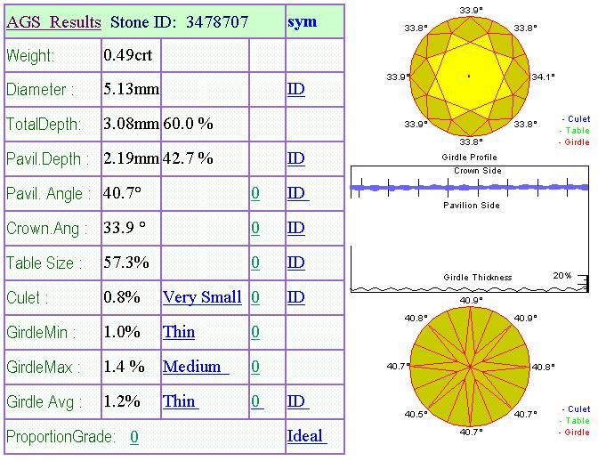The height and width of the screenshot is (461, 598).
Task: Select the 60.0 % total depth percentage
Action: (188, 124)
